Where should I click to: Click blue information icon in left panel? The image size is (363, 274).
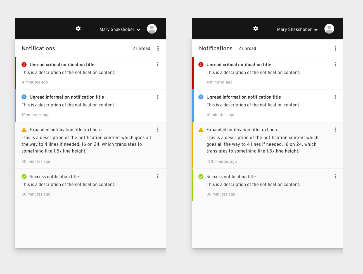[24, 97]
